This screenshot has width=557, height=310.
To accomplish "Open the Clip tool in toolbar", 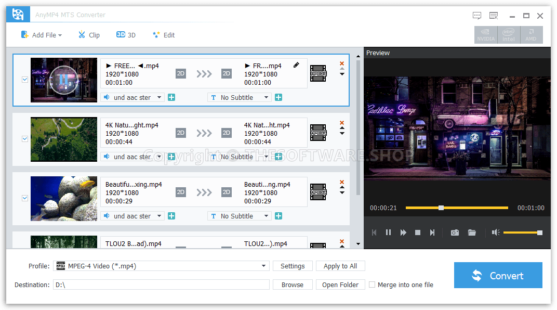I will 89,35.
